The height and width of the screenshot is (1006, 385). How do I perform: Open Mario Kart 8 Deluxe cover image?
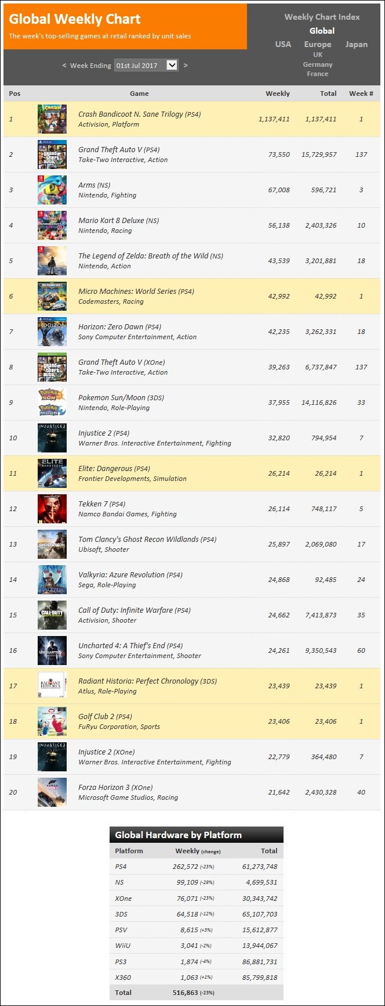[x=52, y=225]
